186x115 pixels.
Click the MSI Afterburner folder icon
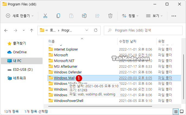point(51,66)
